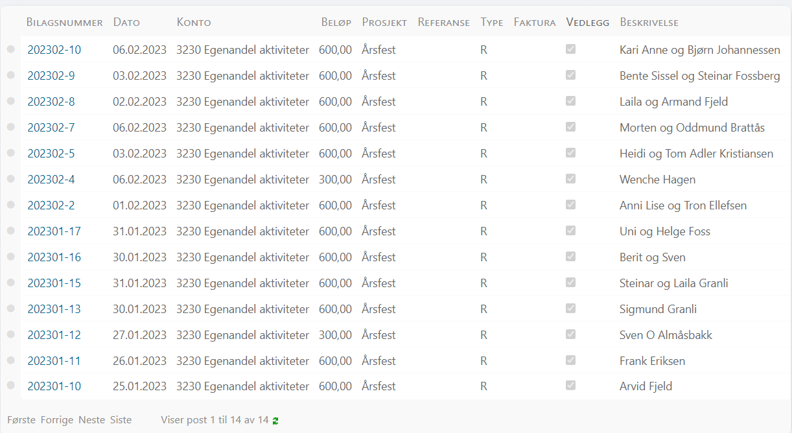792x433 pixels.
Task: Click the status dot for row 202302-4
Action: [10, 179]
